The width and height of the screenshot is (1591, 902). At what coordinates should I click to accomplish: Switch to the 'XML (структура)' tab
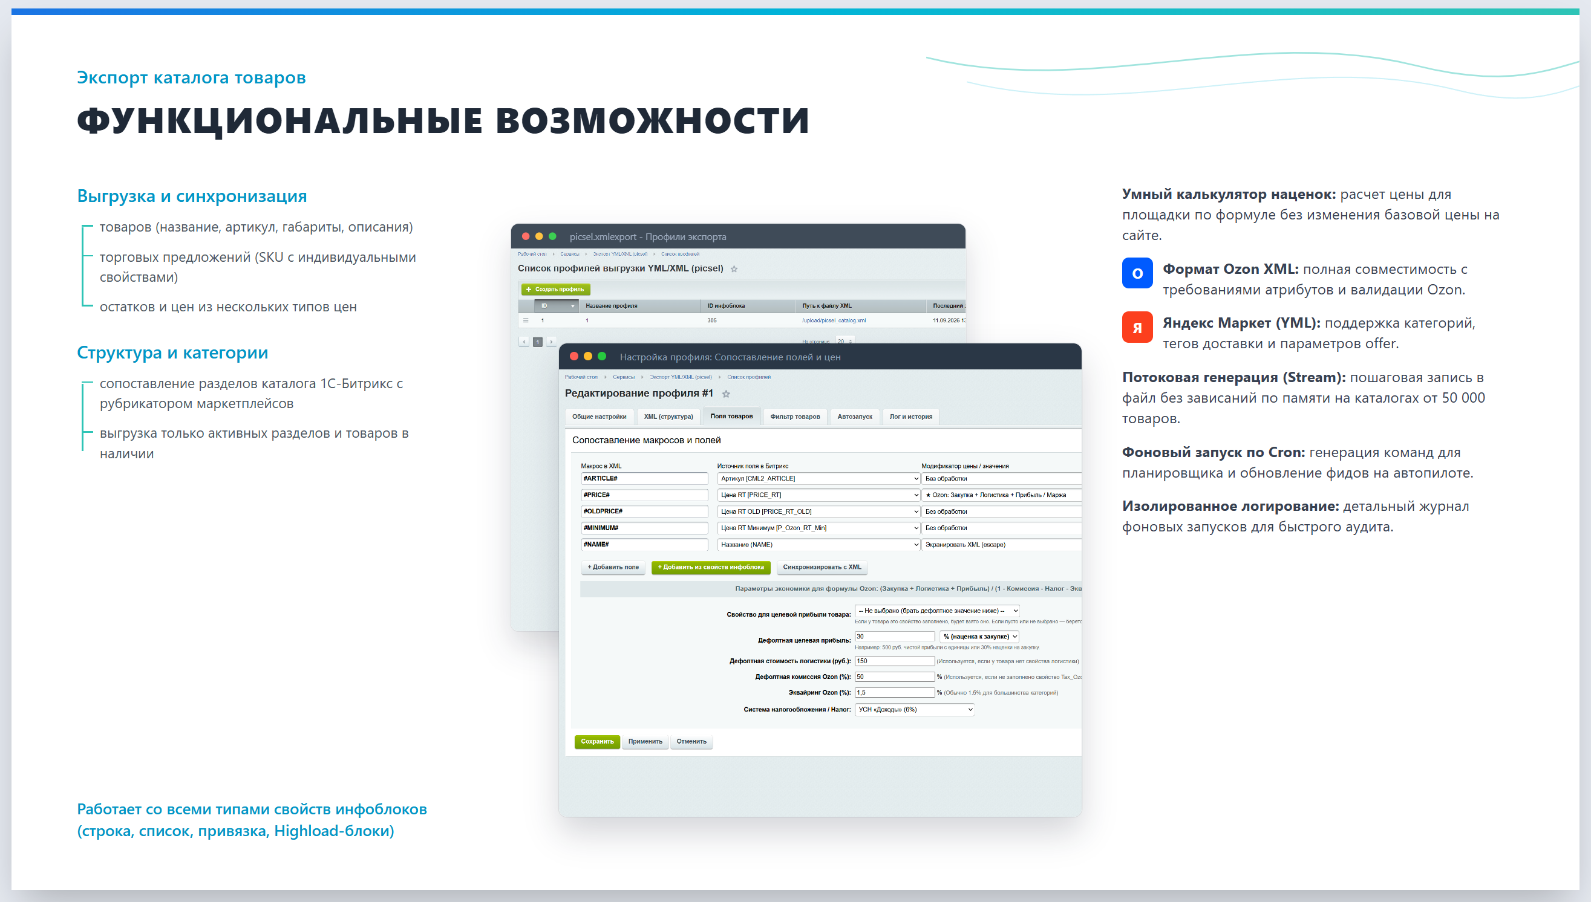[668, 417]
